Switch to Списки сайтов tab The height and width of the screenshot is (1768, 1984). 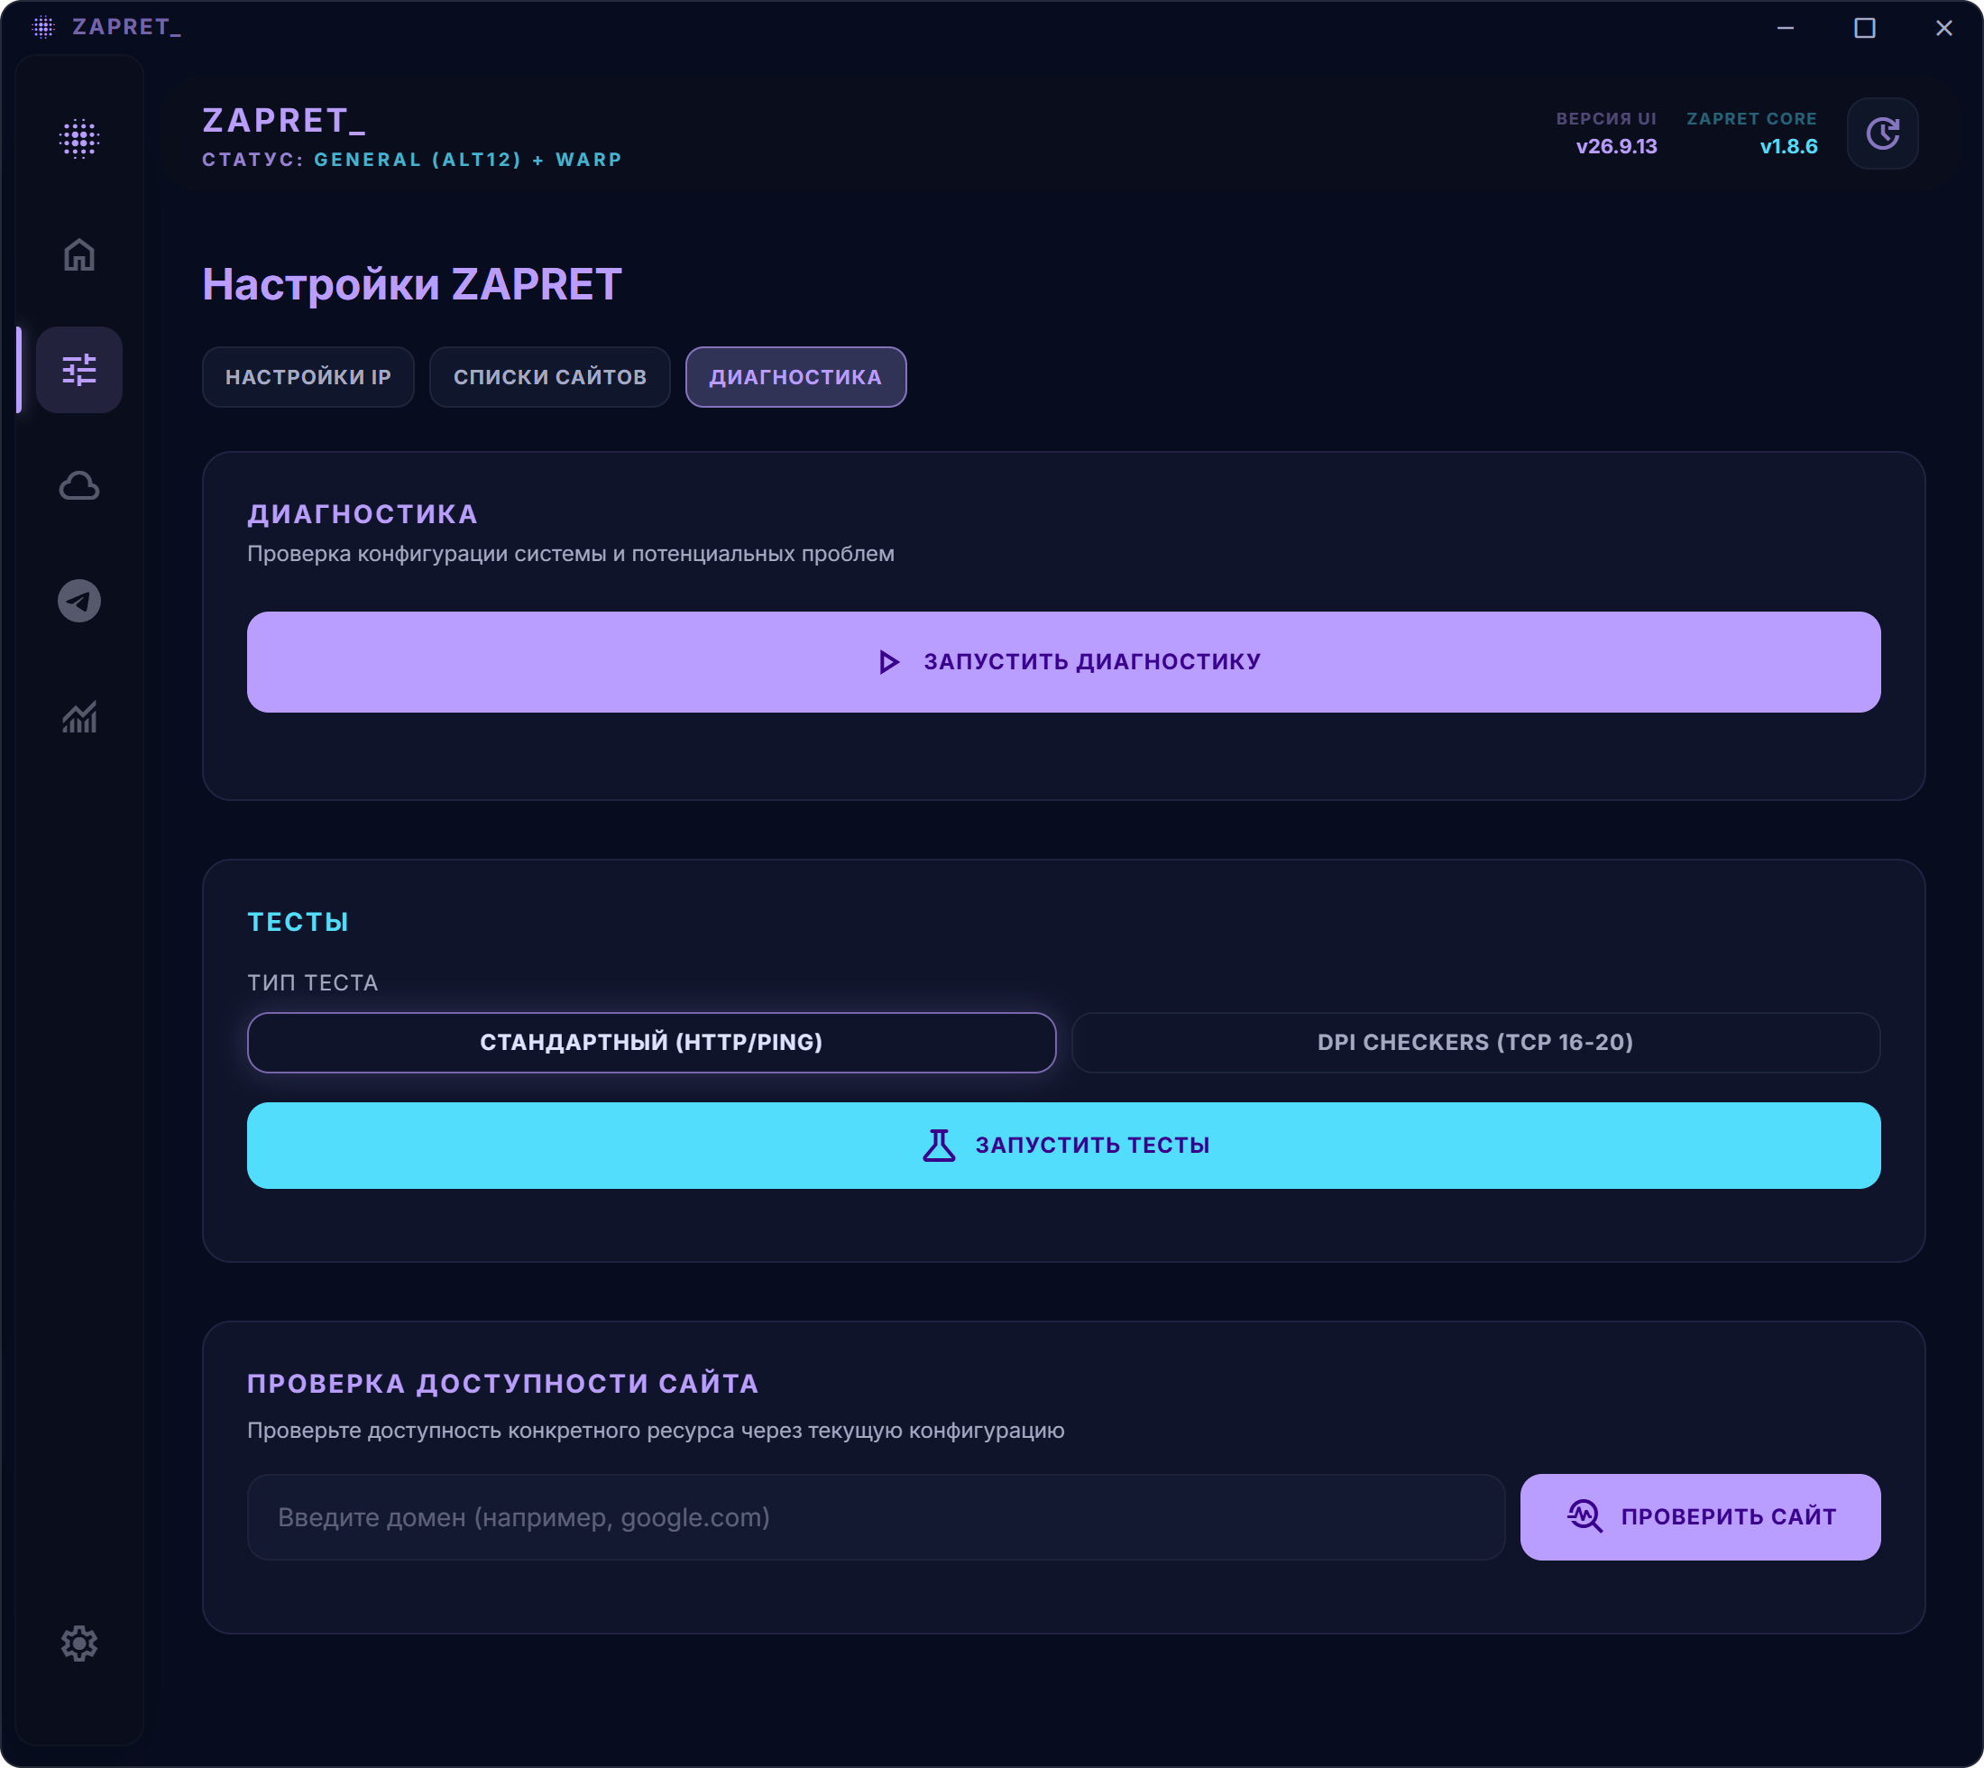point(549,377)
